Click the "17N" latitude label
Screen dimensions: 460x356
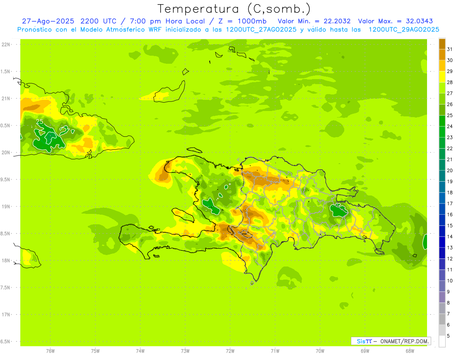point(7,315)
